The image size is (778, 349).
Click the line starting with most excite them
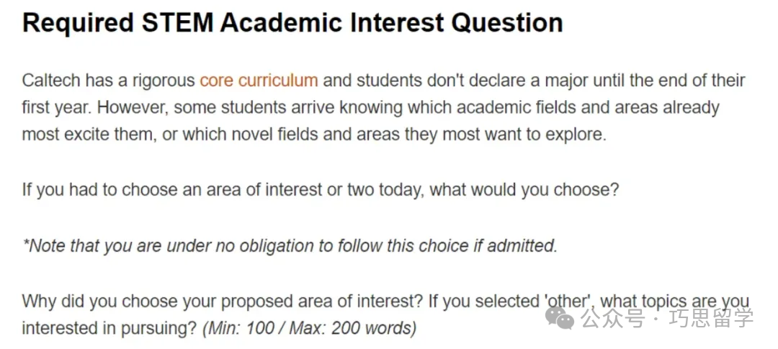click(x=314, y=135)
